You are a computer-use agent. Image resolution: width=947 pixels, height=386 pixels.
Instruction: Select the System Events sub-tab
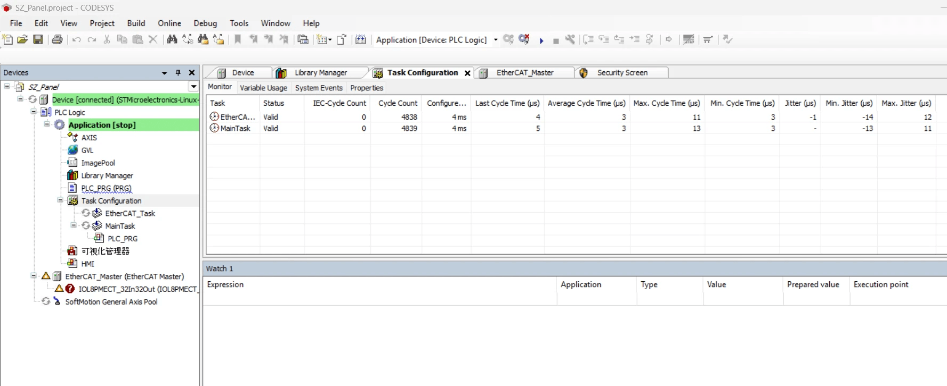[x=319, y=88]
